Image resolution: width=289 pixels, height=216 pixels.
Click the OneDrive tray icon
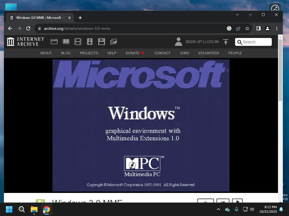tap(227, 209)
